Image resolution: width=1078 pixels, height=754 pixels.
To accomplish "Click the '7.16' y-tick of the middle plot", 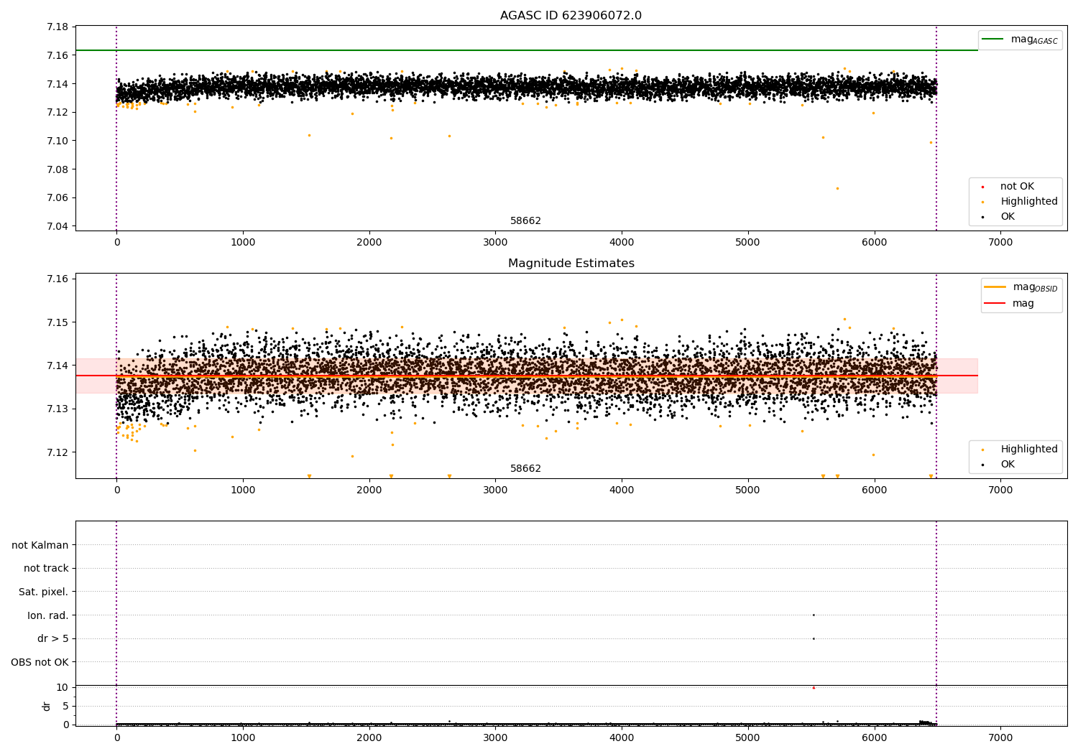I will click(57, 279).
